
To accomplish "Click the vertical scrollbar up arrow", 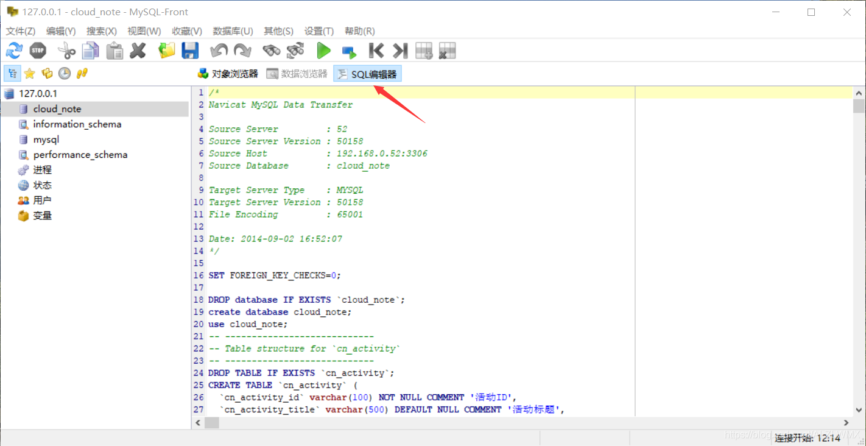I will point(859,93).
